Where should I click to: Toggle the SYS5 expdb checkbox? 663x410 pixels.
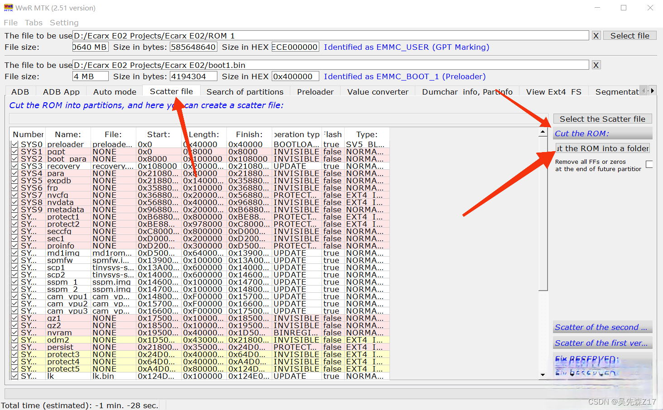15,181
